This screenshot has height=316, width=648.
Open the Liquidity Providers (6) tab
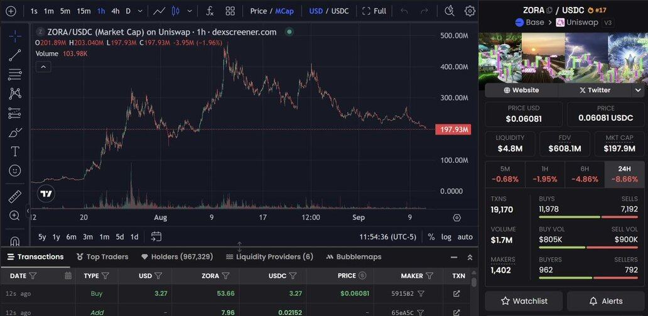coord(269,257)
